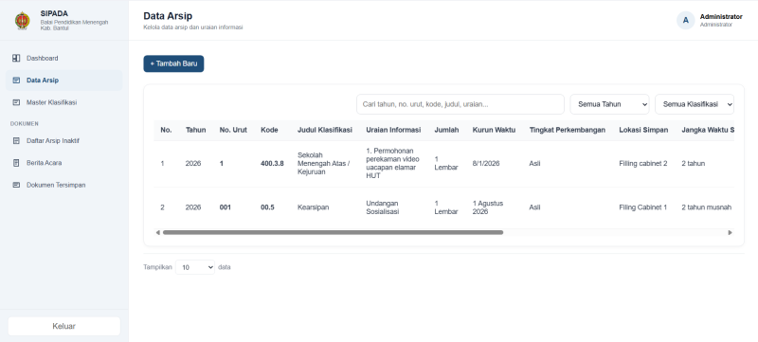Click the 2 tahun musnah cell
758x342 pixels.
coord(706,207)
